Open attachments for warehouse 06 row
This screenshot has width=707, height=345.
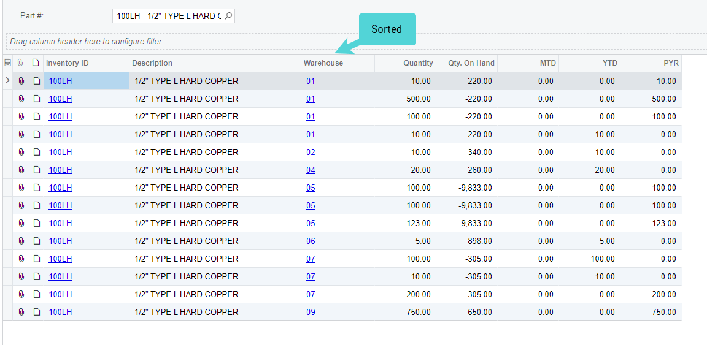pyautogui.click(x=21, y=241)
